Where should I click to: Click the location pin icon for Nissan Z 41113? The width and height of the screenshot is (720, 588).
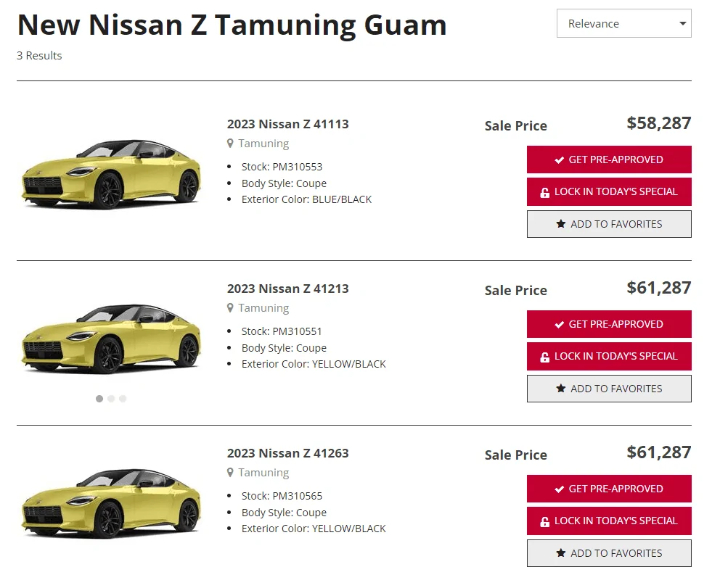pos(230,144)
